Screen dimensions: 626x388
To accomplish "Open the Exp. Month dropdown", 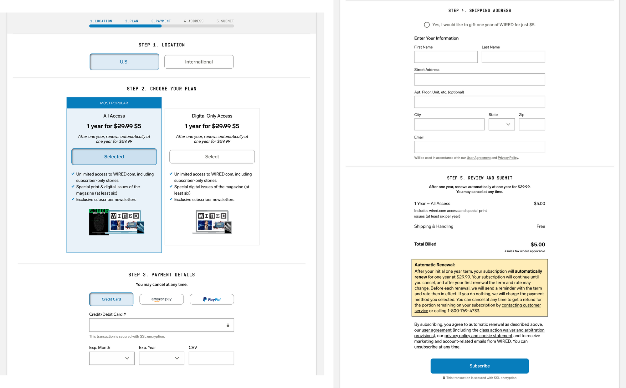I will [x=111, y=358].
